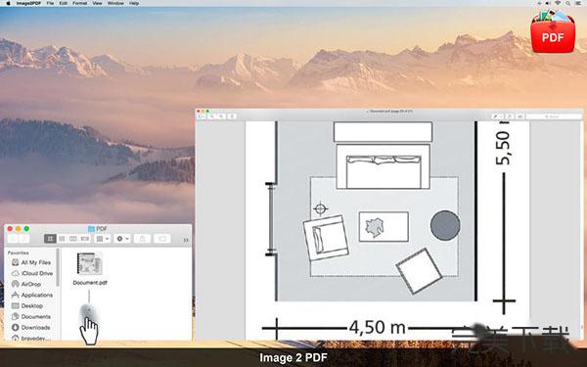587x367 pixels.
Task: Click the Preview sidebar view button
Action: coord(202,116)
